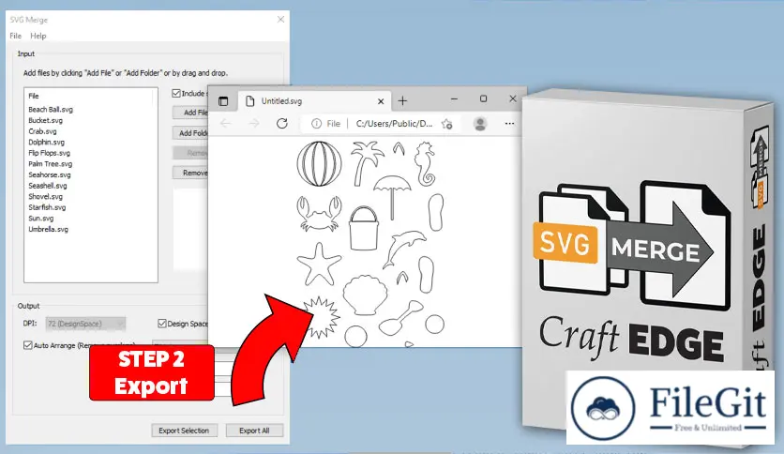Close the browser window
This screenshot has height=454, width=784.
pos(513,99)
